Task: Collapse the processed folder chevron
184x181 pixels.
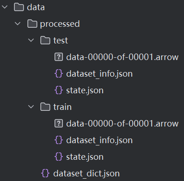Action: [18, 24]
